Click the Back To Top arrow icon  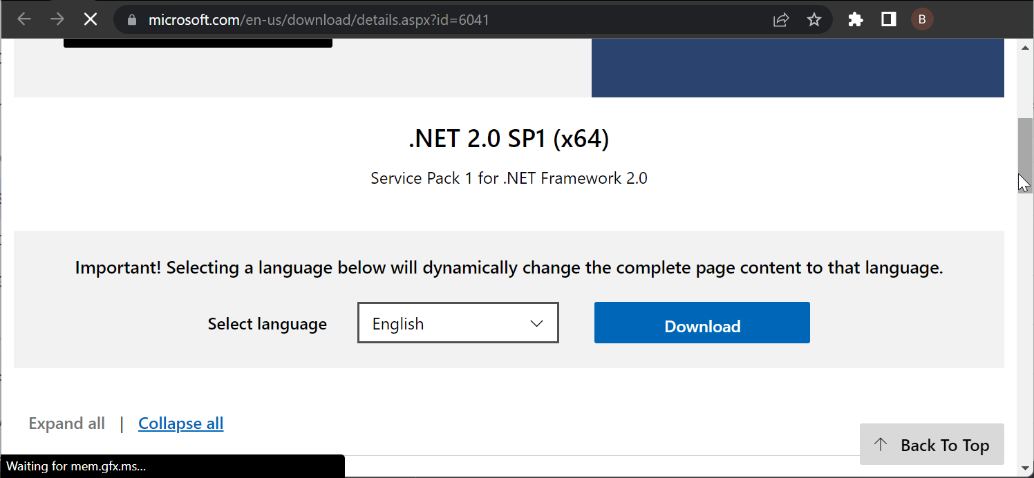pyautogui.click(x=880, y=444)
